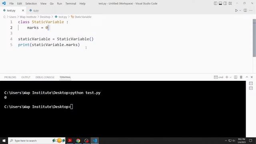Image resolution: width=256 pixels, height=144 pixels.
Task: Show hidden system tray icons
Action: (226, 140)
